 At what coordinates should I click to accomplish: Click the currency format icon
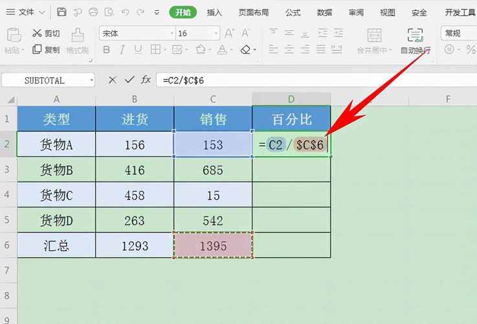point(449,49)
